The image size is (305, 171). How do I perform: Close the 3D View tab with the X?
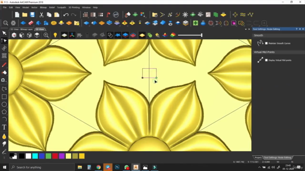coord(249,29)
